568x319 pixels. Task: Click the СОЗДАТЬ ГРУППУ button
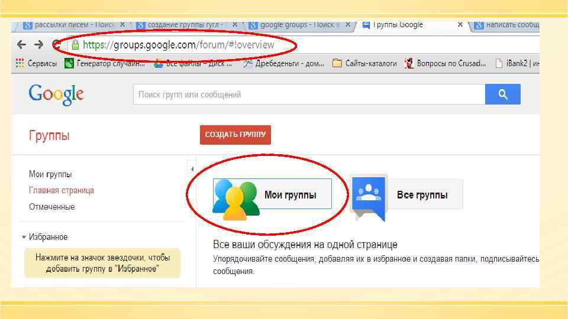tap(235, 135)
